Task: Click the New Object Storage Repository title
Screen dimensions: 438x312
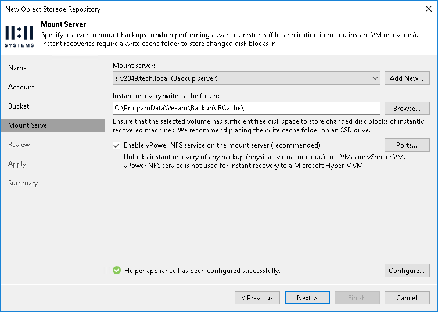Action: tap(53, 9)
